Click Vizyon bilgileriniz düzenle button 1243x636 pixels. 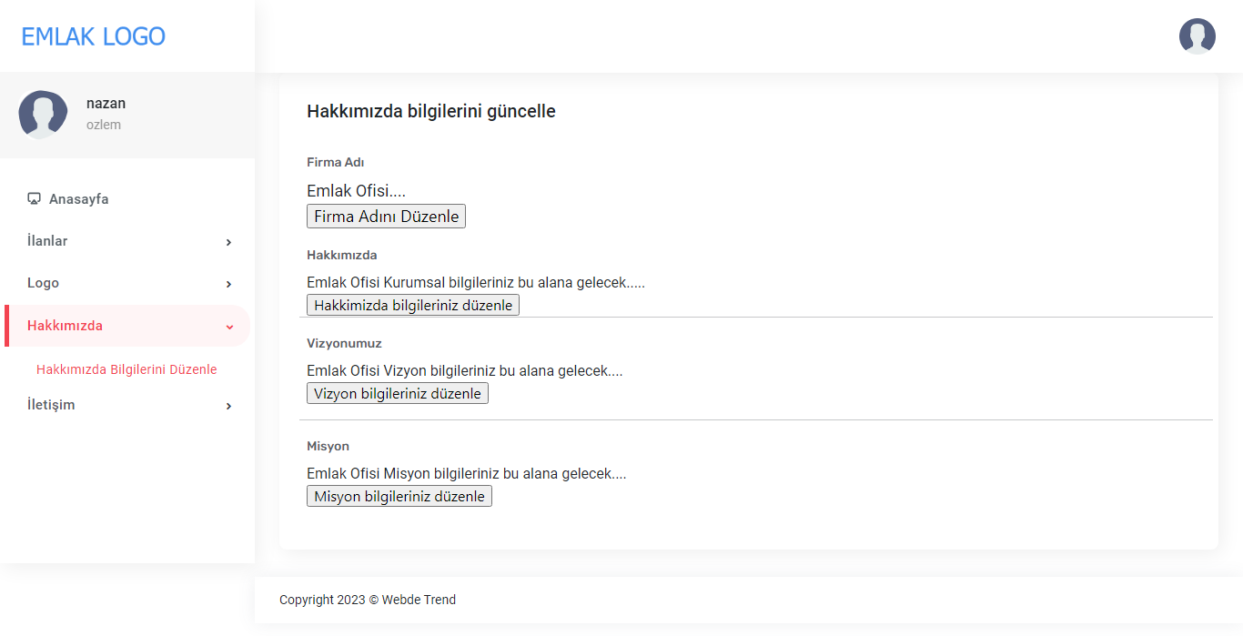tap(398, 393)
